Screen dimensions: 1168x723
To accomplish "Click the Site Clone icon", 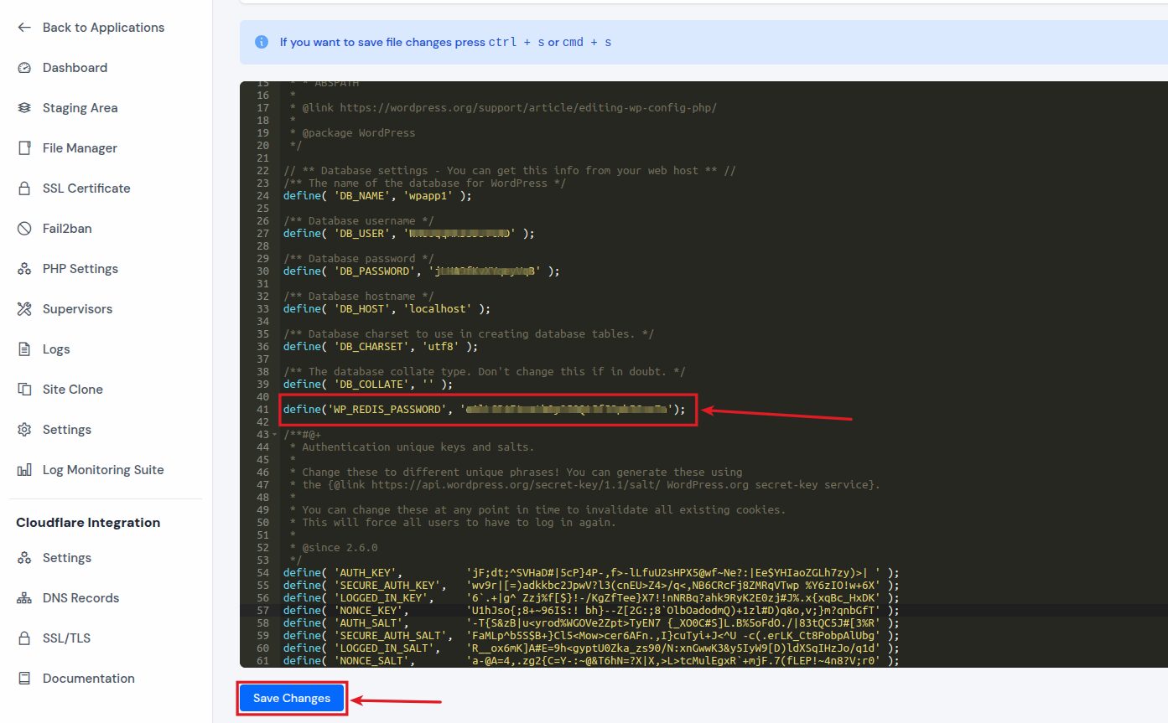I will (23, 389).
